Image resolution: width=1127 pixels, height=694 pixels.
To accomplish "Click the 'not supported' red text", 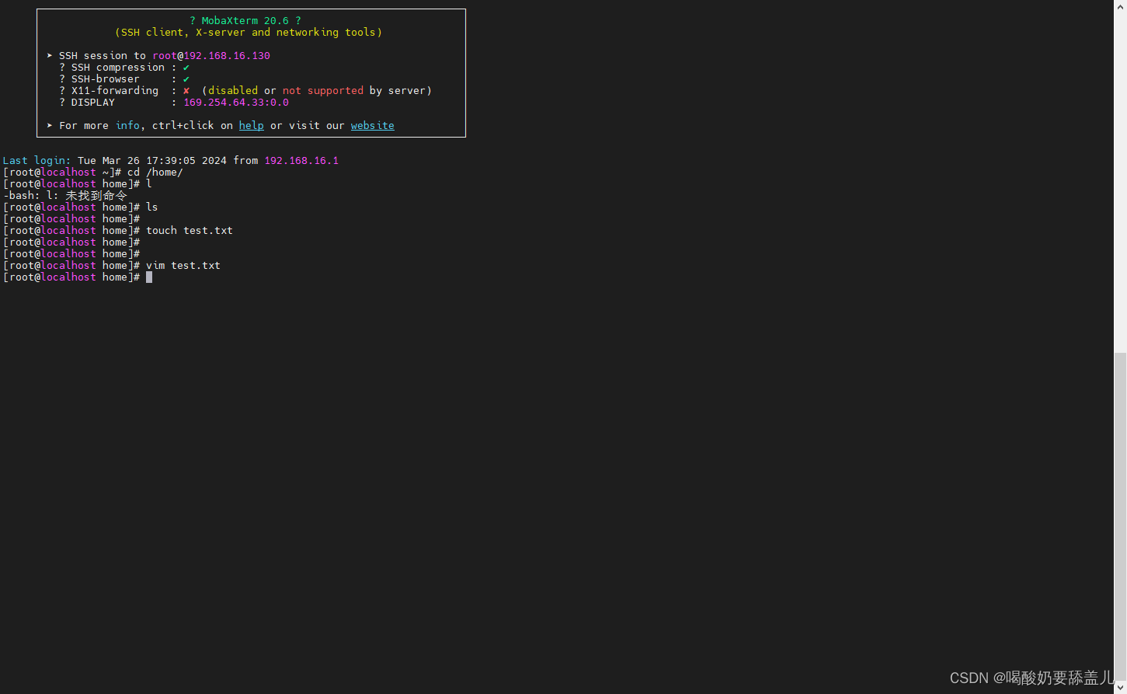I will pos(323,91).
